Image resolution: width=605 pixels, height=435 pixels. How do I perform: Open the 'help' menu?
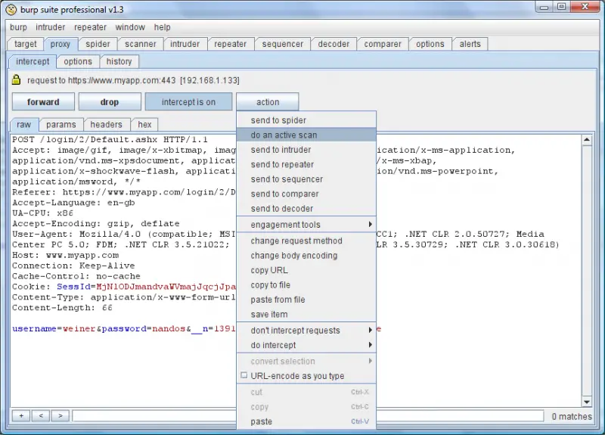tap(162, 27)
